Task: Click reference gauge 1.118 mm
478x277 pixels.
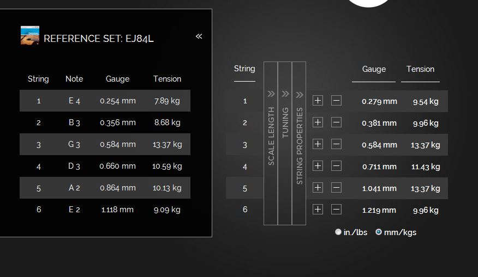Action: pos(117,210)
